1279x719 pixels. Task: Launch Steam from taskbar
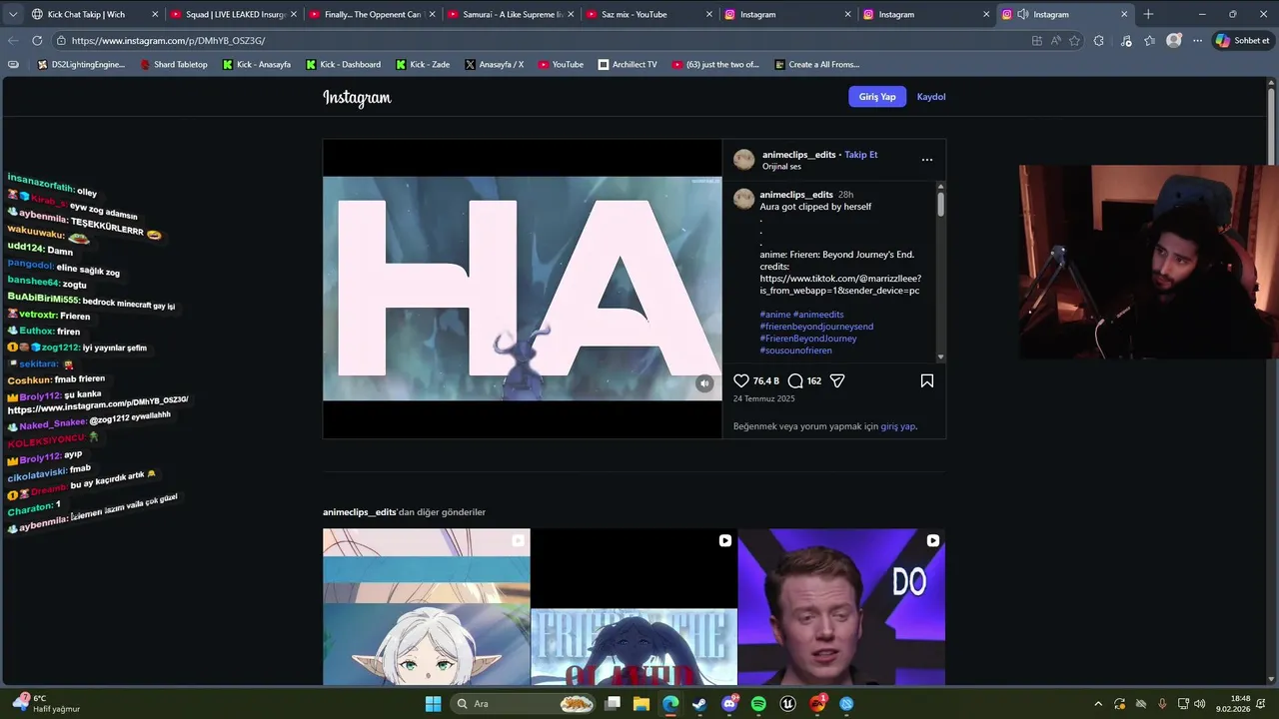[699, 704]
